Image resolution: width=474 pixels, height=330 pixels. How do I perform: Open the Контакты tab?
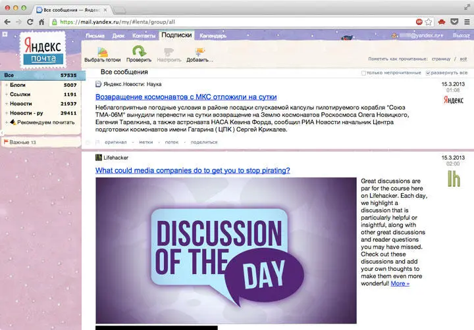coord(144,35)
